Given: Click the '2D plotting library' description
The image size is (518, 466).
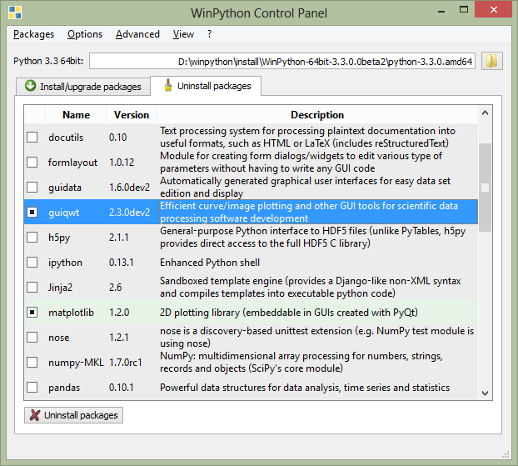Looking at the screenshot, I should tap(289, 313).
